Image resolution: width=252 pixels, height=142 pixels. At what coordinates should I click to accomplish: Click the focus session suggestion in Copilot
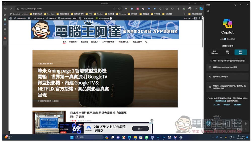(x=227, y=77)
